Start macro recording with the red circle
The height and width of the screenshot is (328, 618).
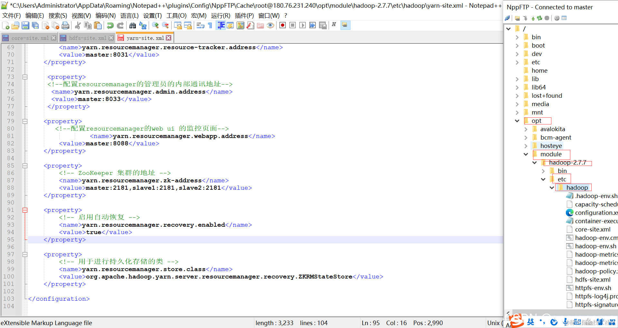[283, 25]
